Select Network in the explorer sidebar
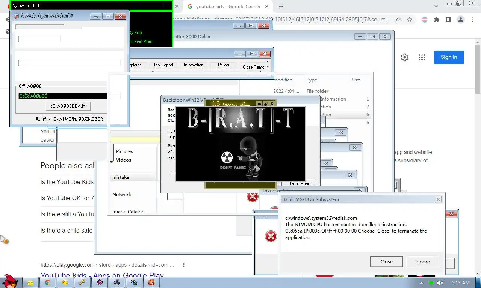The height and width of the screenshot is (288, 481). tap(122, 195)
